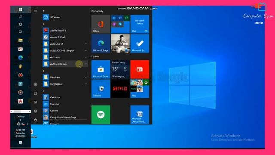The width and height of the screenshot is (275, 155).
Task: Open Microsoft Office Word tile
Action: click(x=140, y=115)
